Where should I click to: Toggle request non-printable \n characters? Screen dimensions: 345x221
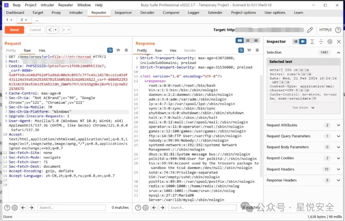click(118, 50)
